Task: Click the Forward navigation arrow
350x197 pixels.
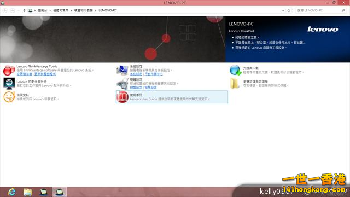Action: pyautogui.click(x=13, y=10)
